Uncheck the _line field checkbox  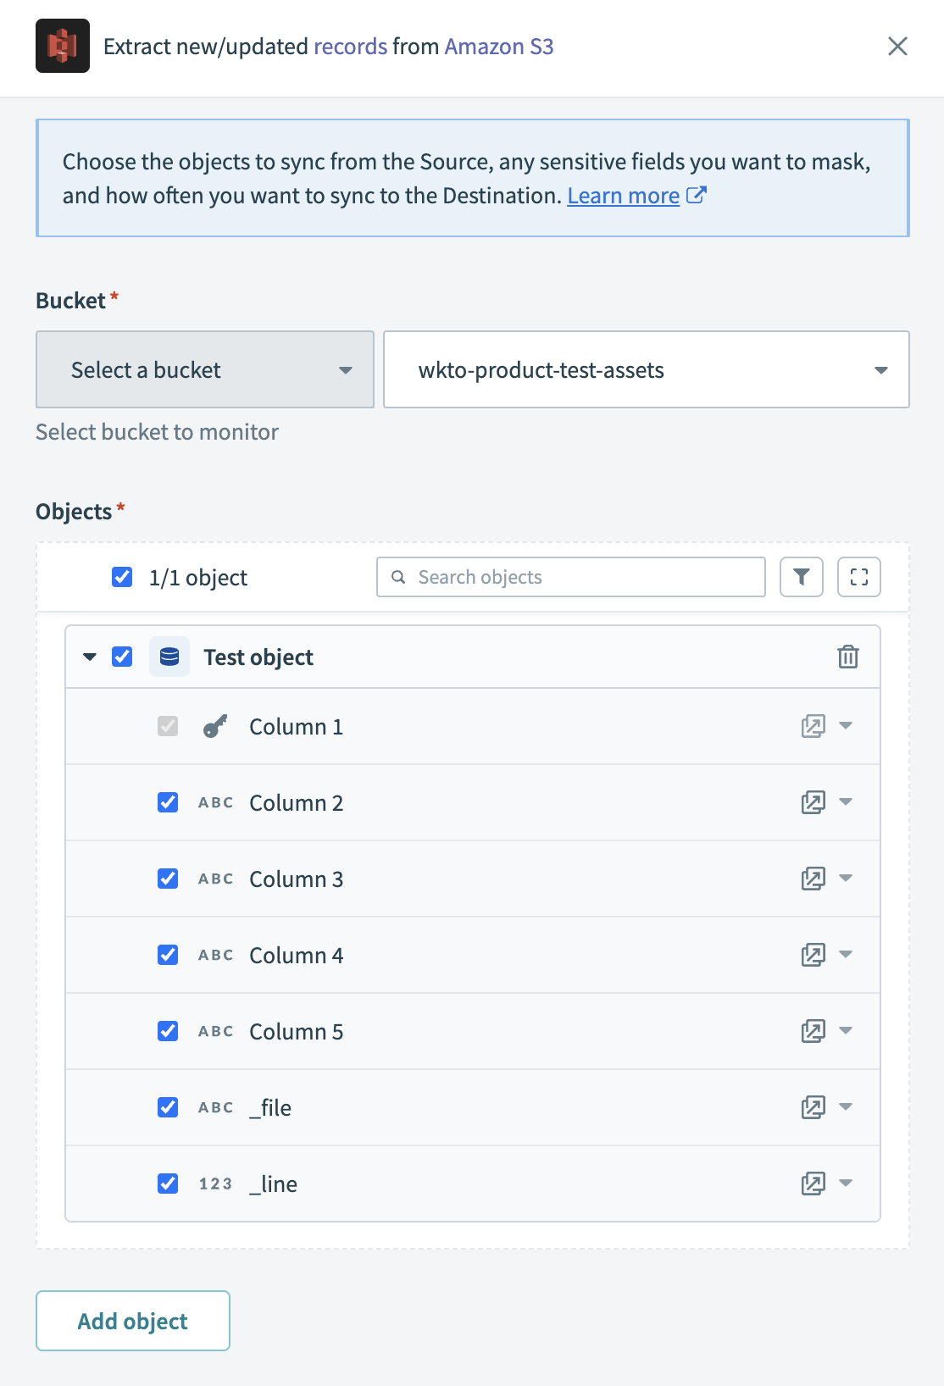coord(168,1184)
